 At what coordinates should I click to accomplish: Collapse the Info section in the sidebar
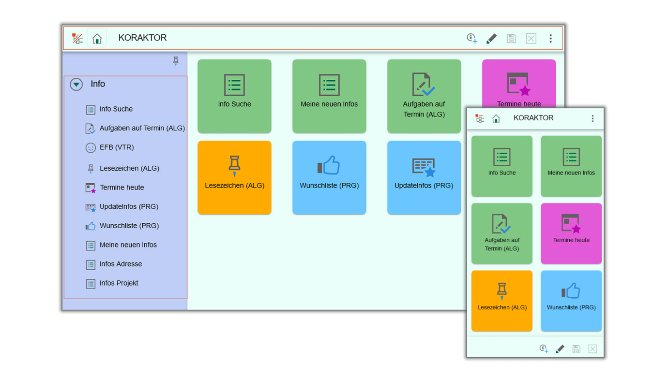pos(76,85)
